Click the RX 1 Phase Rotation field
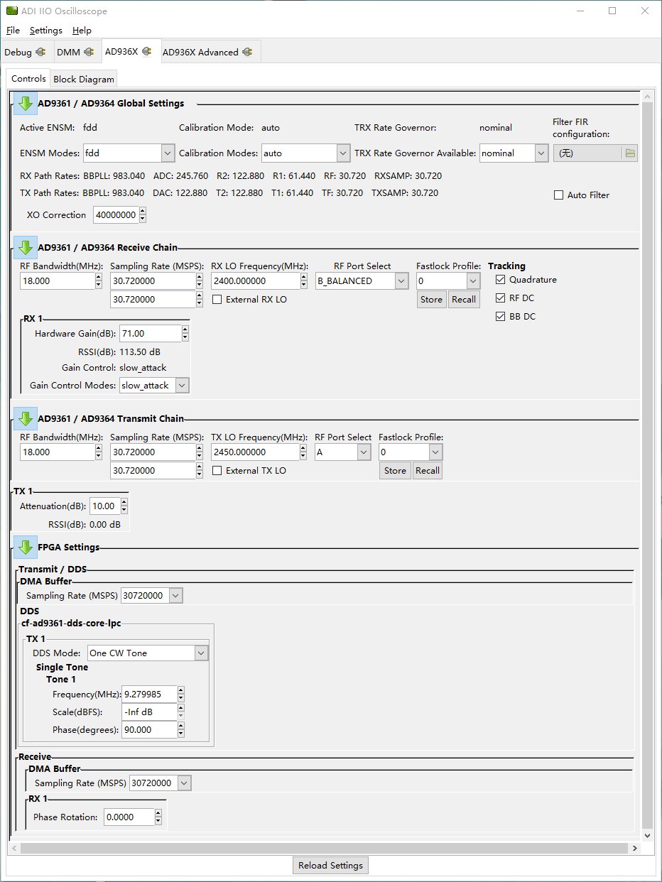662x882 pixels. (x=129, y=817)
